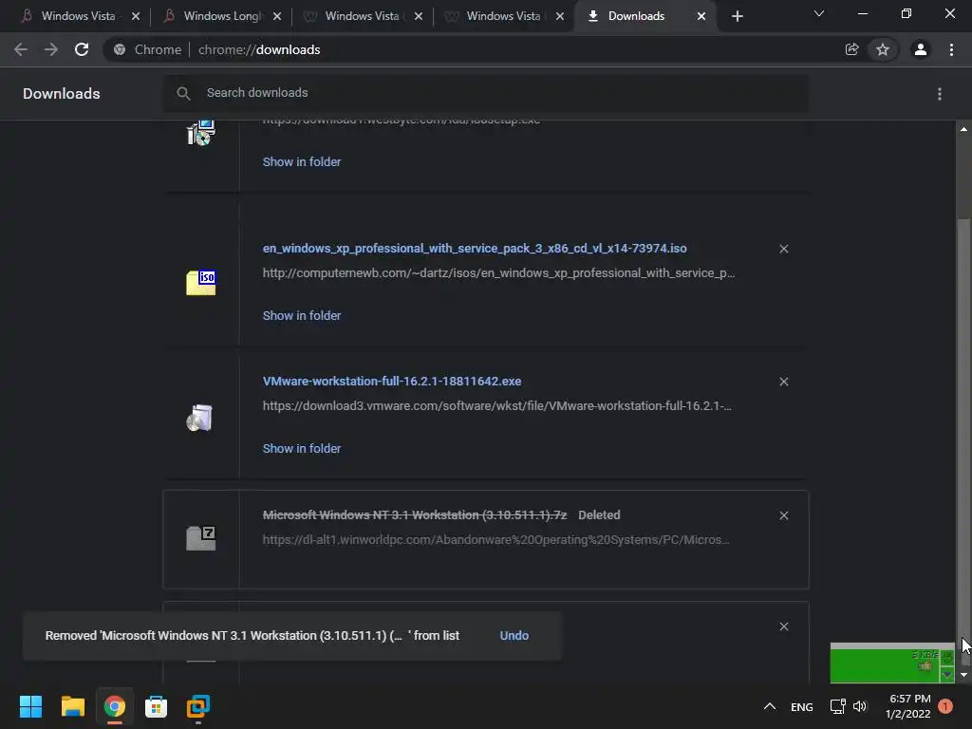Open the notification badge in the tray
The width and height of the screenshot is (972, 729).
pos(945,706)
